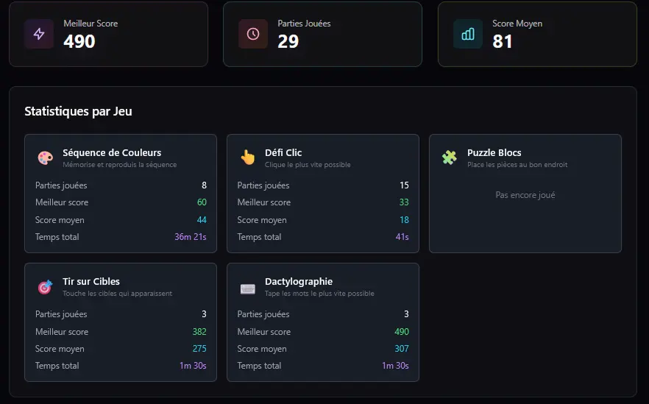The width and height of the screenshot is (649, 404).
Task: Click the keyboard icon for Dactylographie
Action: [x=248, y=288]
